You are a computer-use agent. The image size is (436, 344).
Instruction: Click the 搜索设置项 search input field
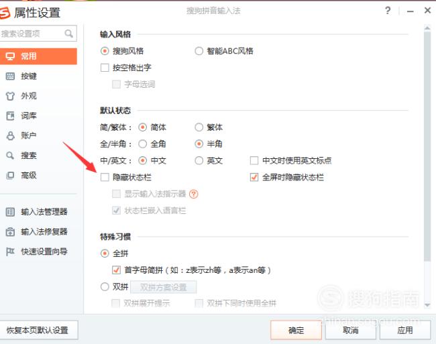point(38,34)
